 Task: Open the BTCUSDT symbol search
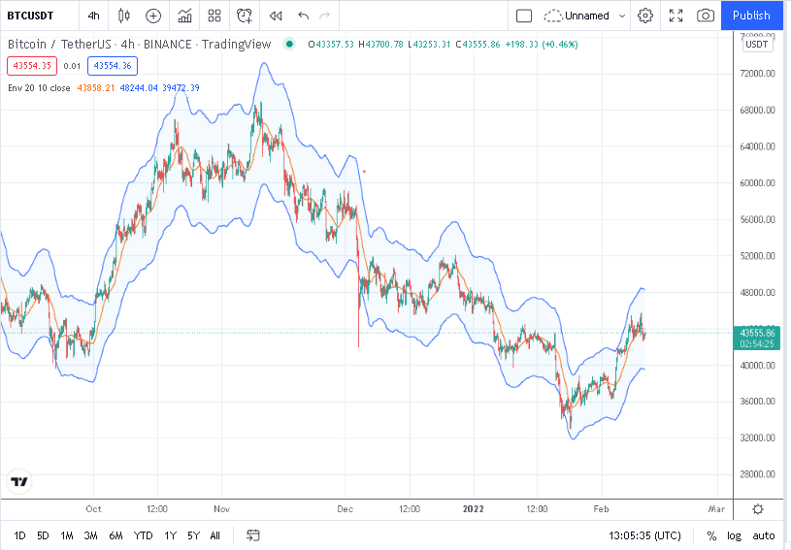(x=30, y=16)
